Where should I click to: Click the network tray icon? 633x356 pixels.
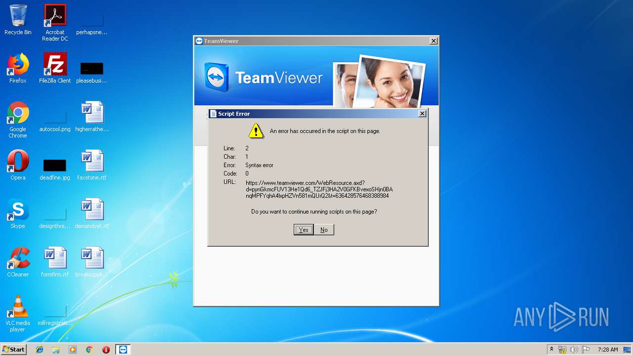pos(562,350)
